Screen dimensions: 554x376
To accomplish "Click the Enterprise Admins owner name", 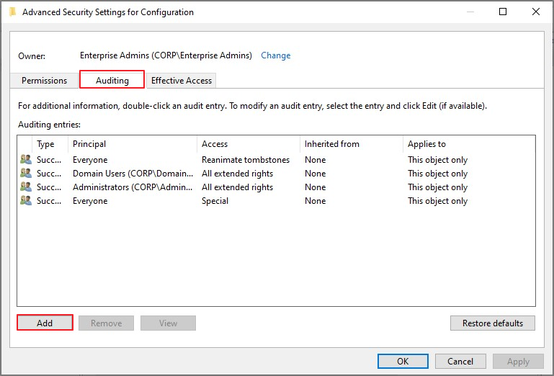I will (166, 55).
